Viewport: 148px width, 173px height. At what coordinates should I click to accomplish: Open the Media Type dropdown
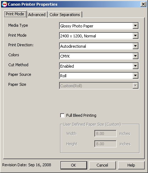99,26
